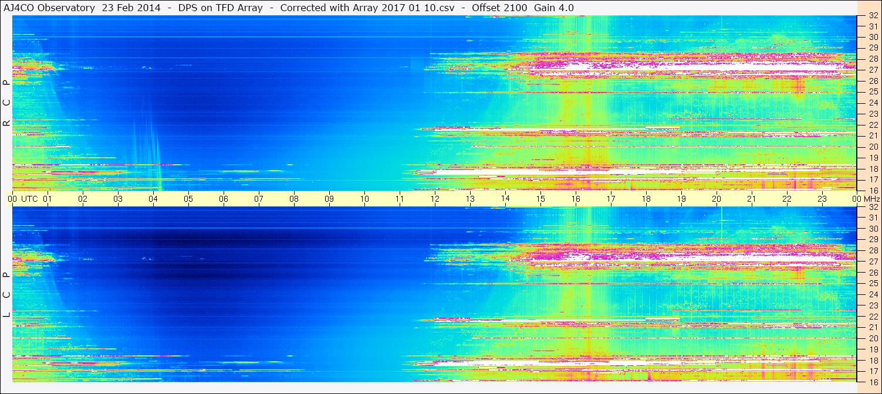This screenshot has height=394, width=882.
Task: Click the 21 hour marker on time axis
Action: [x=752, y=199]
